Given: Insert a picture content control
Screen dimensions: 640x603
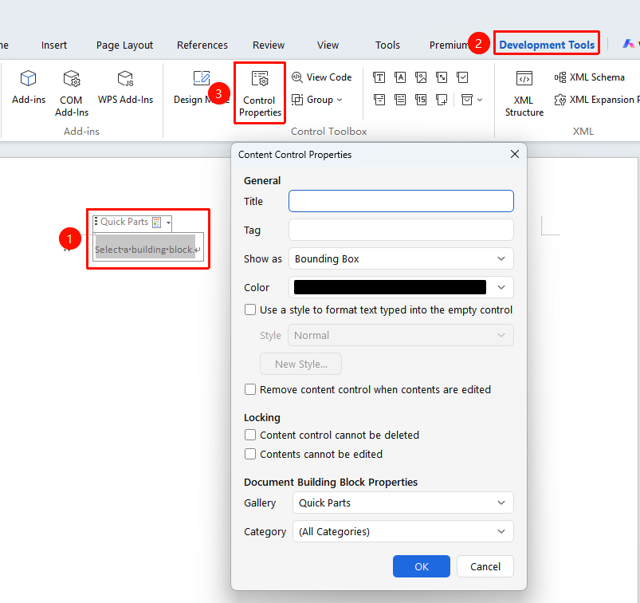Looking at the screenshot, I should 420,77.
